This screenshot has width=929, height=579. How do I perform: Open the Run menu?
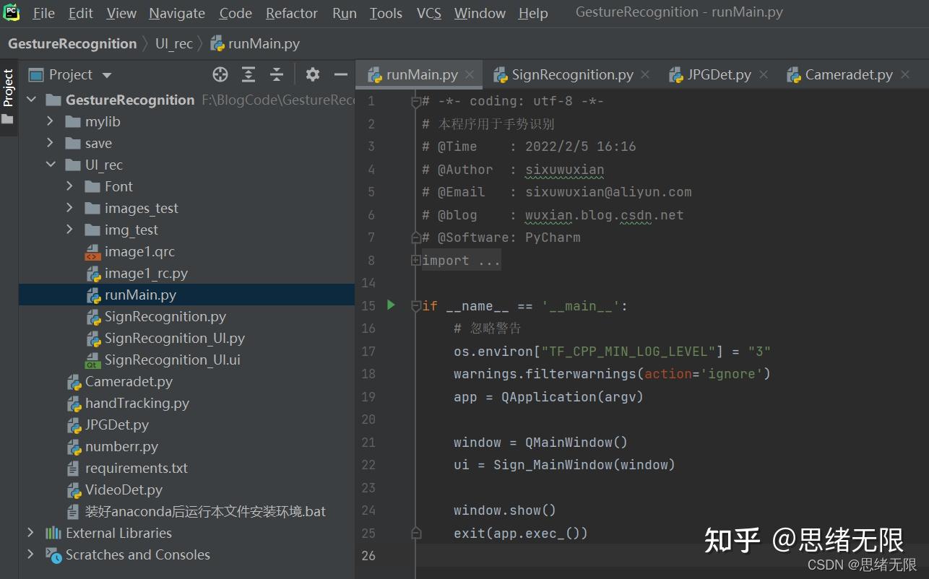345,13
